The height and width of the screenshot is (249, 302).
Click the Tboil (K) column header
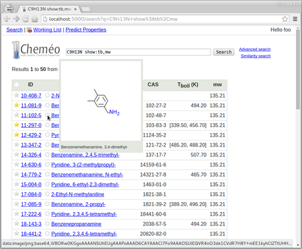tap(188, 85)
